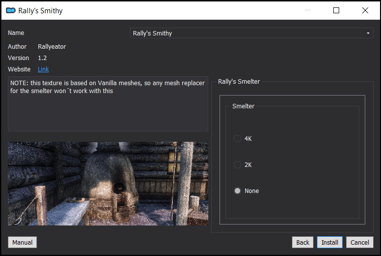Open the Website Link hyperlink
The width and height of the screenshot is (381, 256).
(43, 69)
